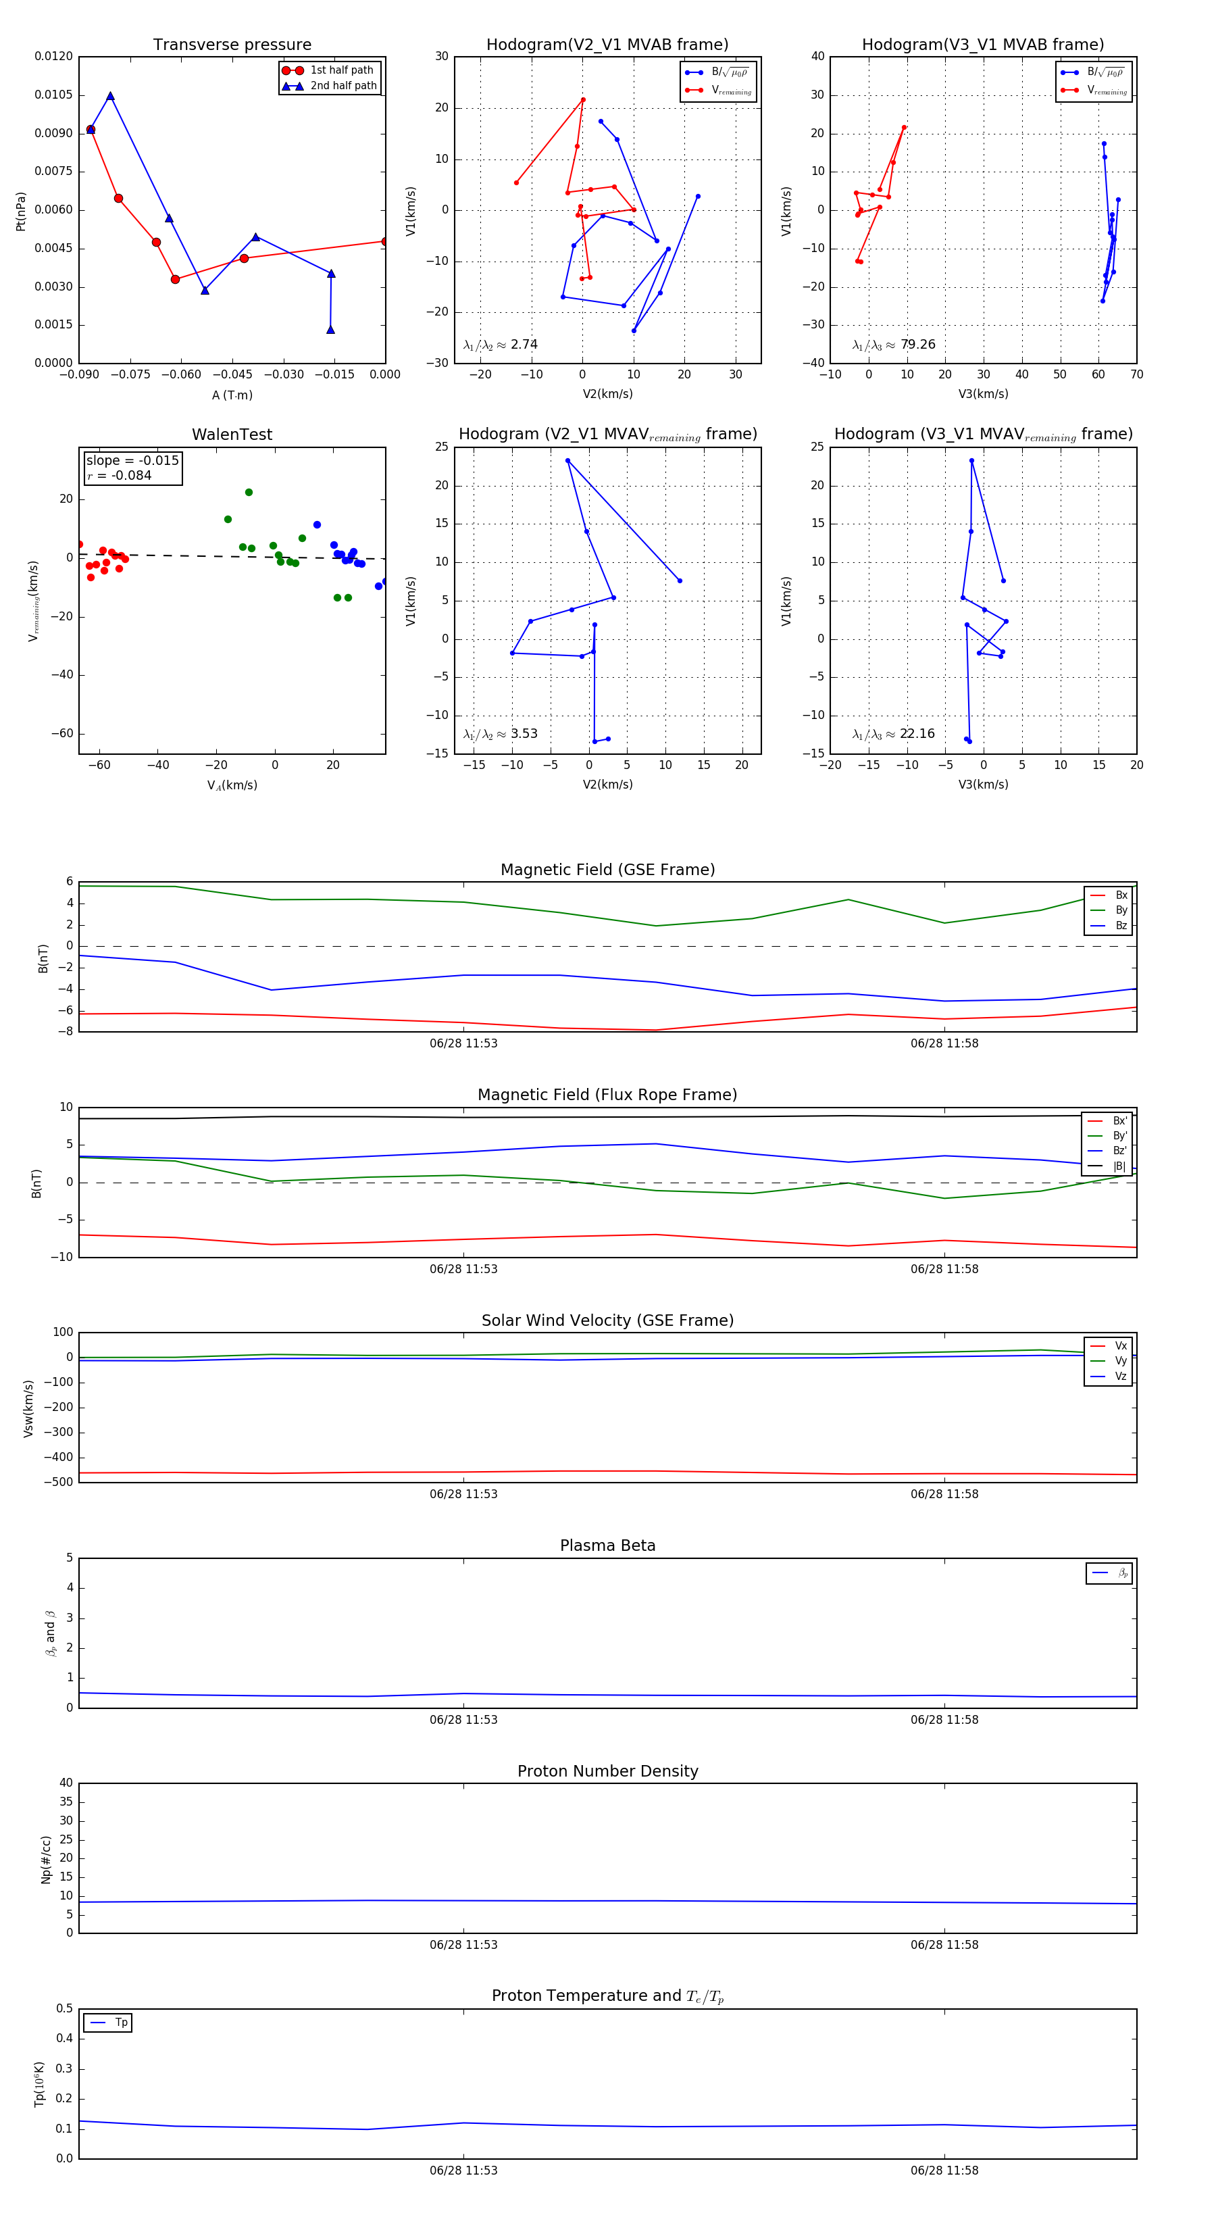
Task: Click the 'Vx' legend entry
Action: coord(1109,1345)
